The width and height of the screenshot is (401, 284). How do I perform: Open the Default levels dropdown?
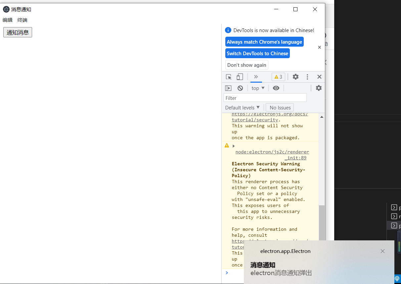(x=243, y=107)
